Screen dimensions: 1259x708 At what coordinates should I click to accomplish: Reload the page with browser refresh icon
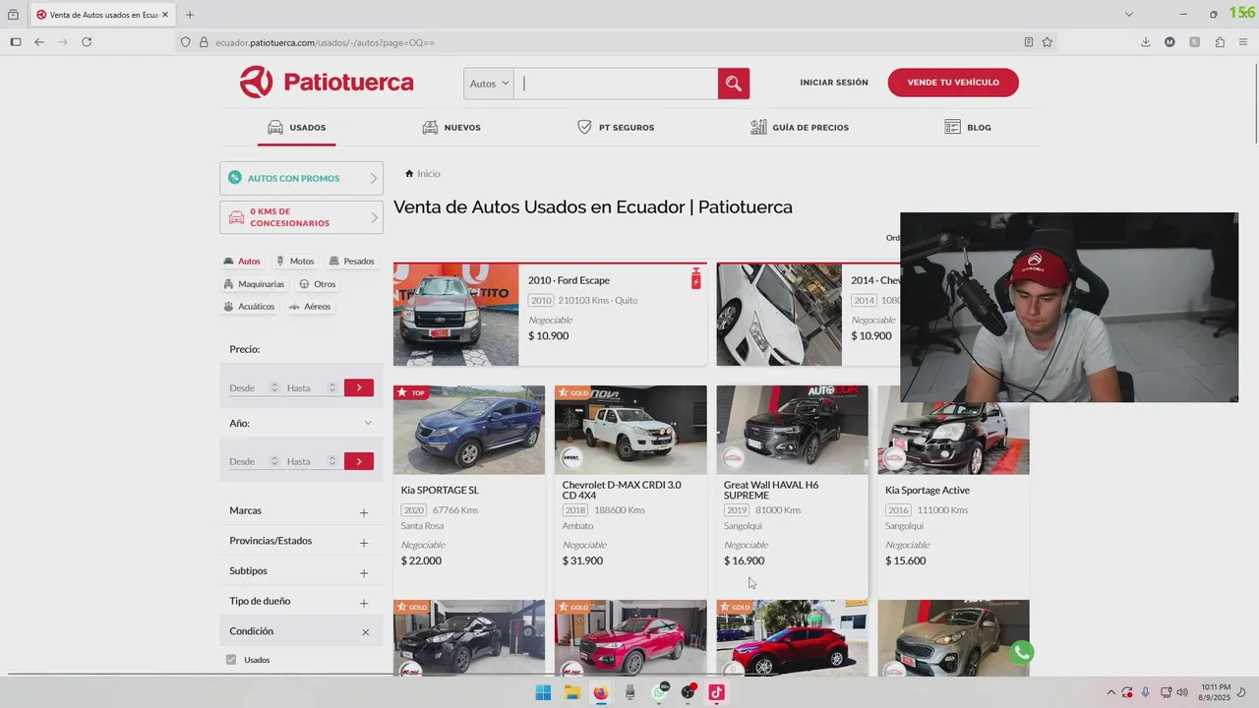point(87,42)
